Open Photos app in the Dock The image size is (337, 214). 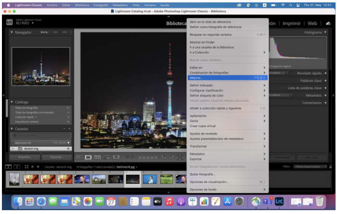pyautogui.click(x=88, y=202)
